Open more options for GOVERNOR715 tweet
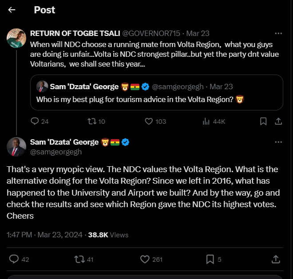The image size is (293, 279). pos(278,33)
